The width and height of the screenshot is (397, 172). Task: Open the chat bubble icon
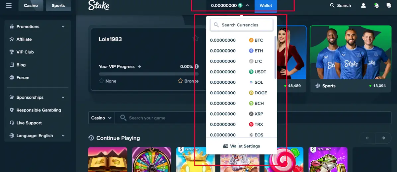(x=389, y=6)
